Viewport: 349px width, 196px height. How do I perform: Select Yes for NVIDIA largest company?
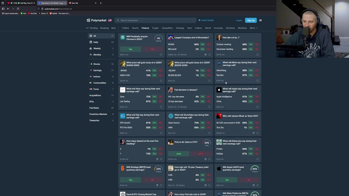[202, 44]
